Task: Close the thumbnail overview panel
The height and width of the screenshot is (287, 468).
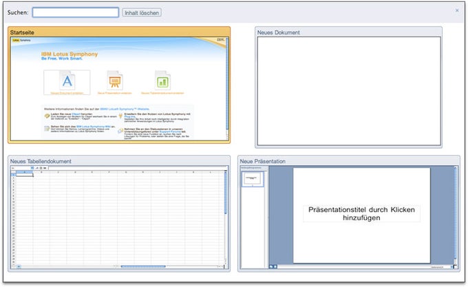Action: click(457, 10)
